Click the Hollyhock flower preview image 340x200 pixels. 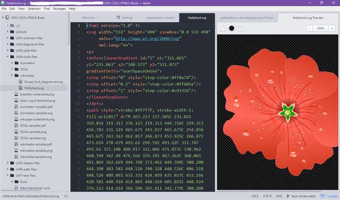pos(282,112)
